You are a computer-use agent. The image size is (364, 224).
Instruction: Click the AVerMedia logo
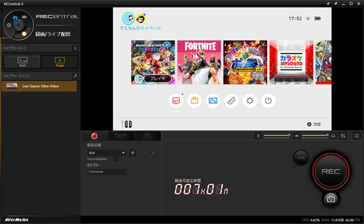16,219
